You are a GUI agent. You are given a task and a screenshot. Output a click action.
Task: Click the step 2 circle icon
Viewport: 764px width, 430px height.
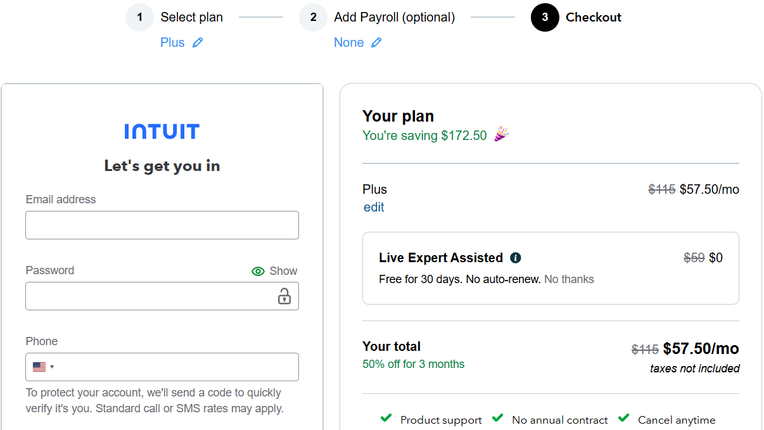point(313,17)
